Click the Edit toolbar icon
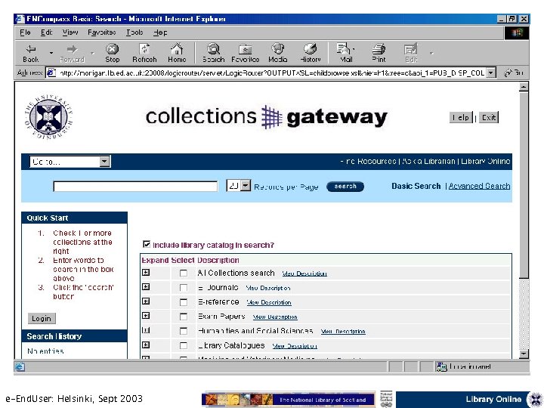Image resolution: width=544 pixels, height=408 pixels. click(x=411, y=53)
